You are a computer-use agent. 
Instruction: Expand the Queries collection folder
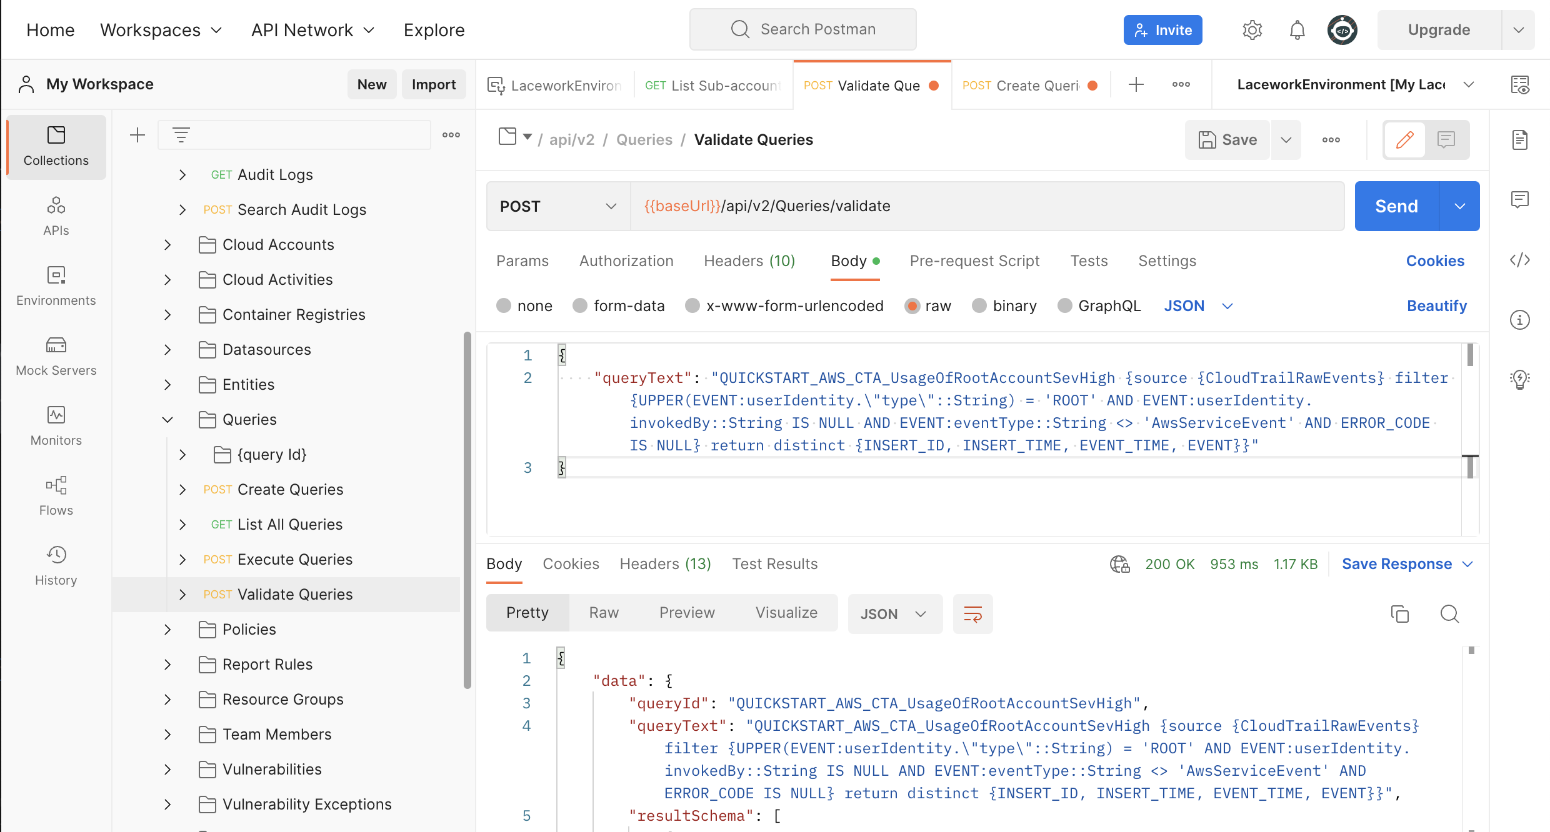(x=166, y=419)
